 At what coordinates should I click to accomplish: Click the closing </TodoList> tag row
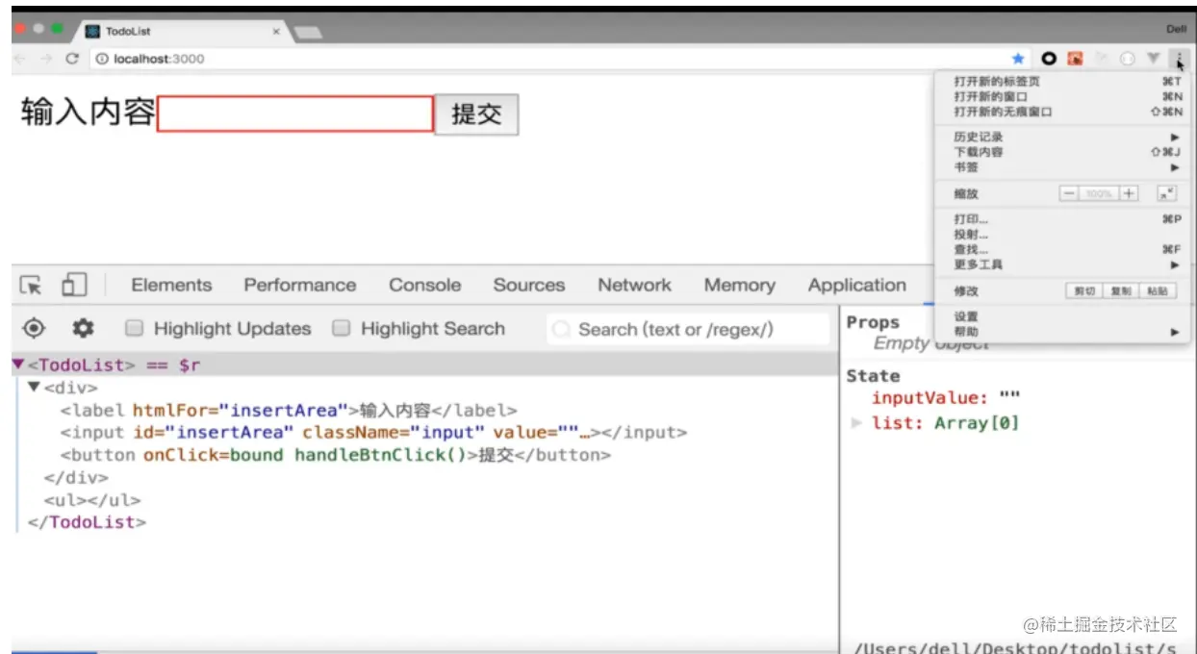click(x=88, y=522)
